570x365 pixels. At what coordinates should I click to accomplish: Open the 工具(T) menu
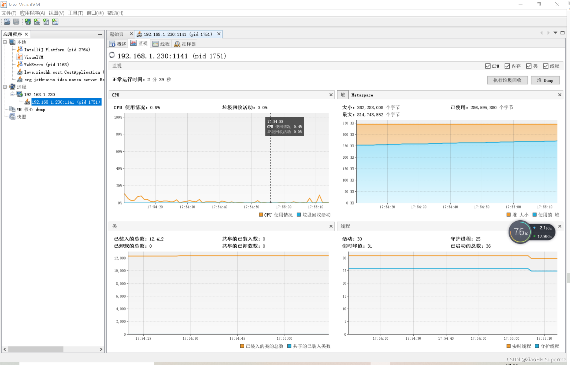click(x=75, y=13)
